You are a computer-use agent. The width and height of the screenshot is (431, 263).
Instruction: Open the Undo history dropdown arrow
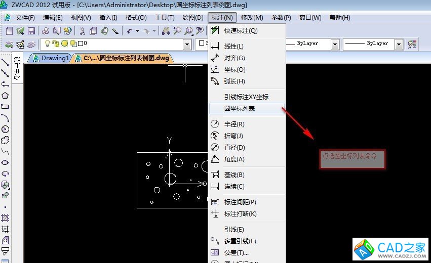[137, 31]
